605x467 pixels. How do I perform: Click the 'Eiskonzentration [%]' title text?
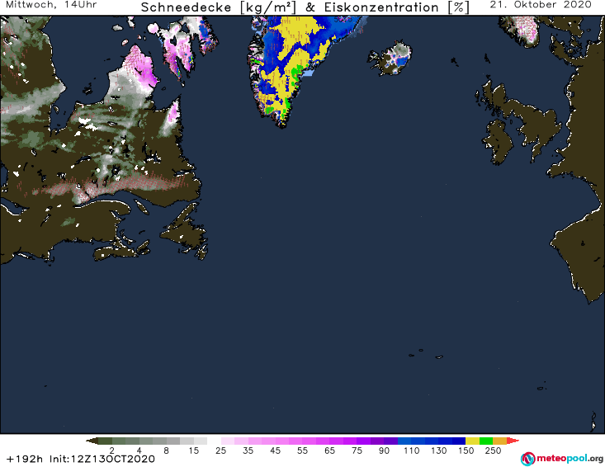pos(397,7)
